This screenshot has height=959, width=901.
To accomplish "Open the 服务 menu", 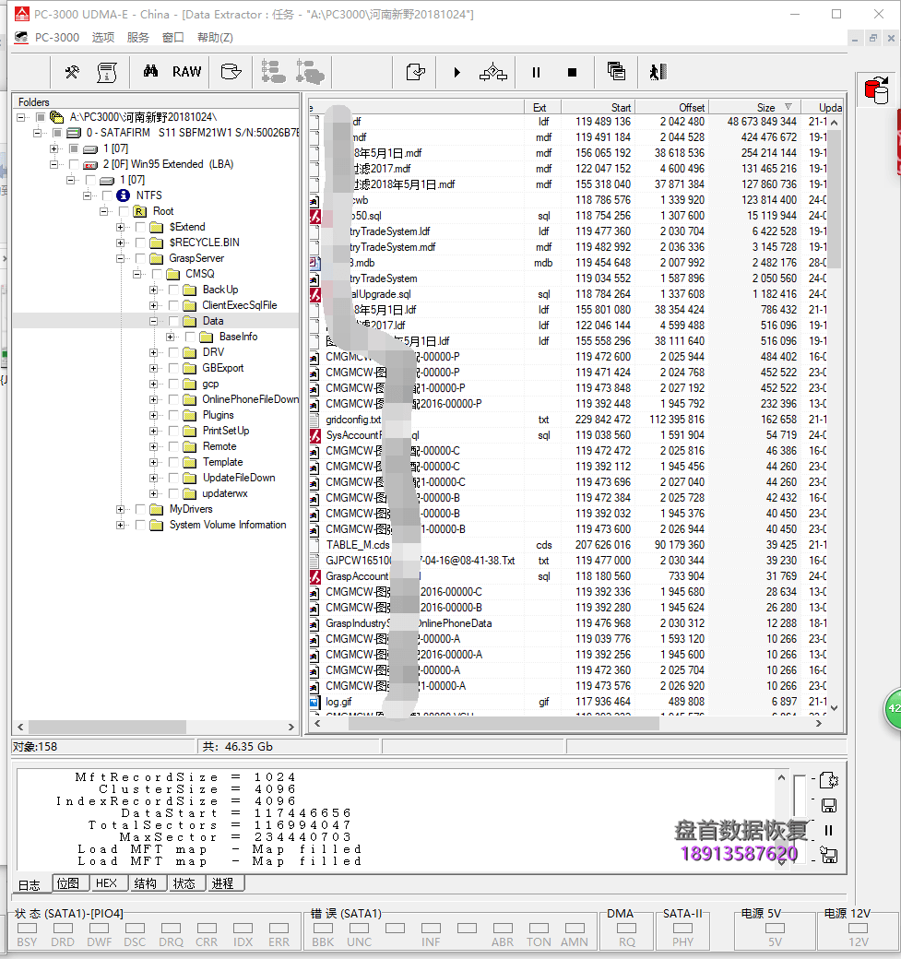I will (137, 37).
